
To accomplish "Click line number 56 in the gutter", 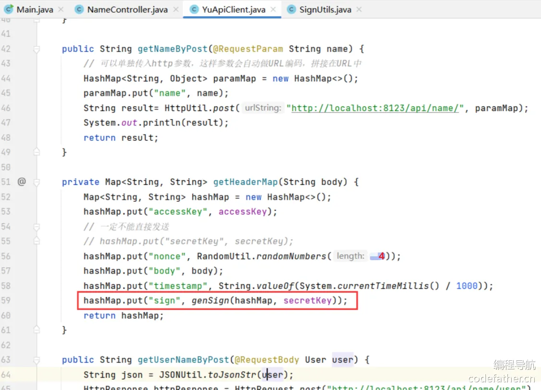I will coord(6,256).
